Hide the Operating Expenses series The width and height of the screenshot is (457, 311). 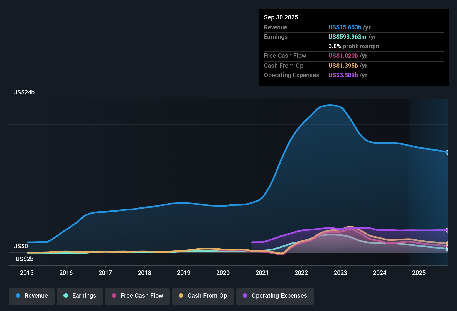pos(275,296)
